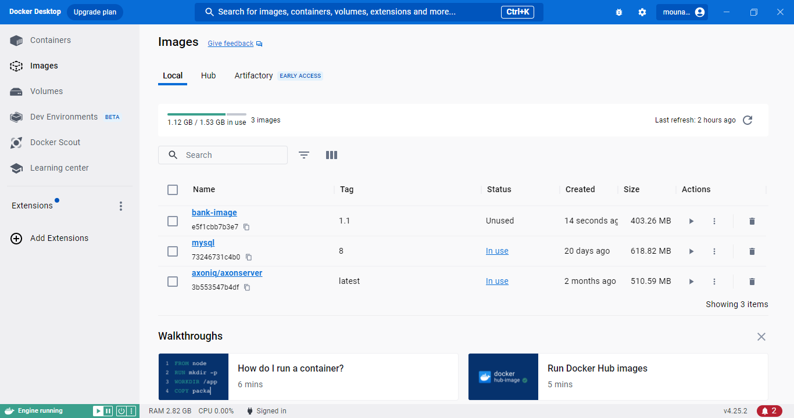Screen dimensions: 794x418
Task: Open engine options three-dot menu
Action: pyautogui.click(x=131, y=411)
